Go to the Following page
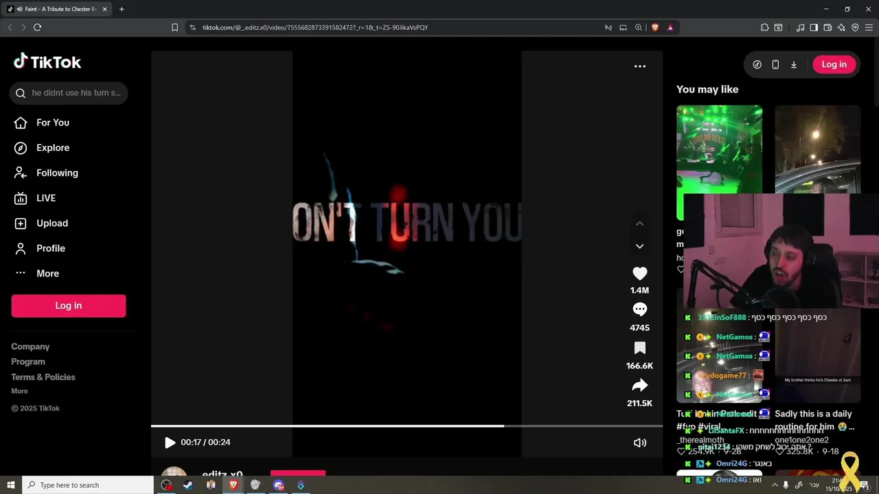The width and height of the screenshot is (879, 494). pos(46,173)
